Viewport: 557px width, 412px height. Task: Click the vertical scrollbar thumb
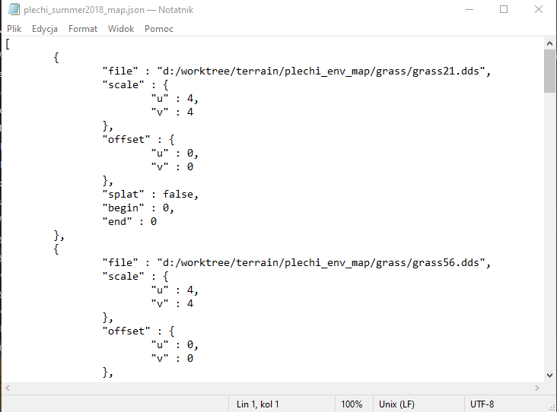[549, 71]
